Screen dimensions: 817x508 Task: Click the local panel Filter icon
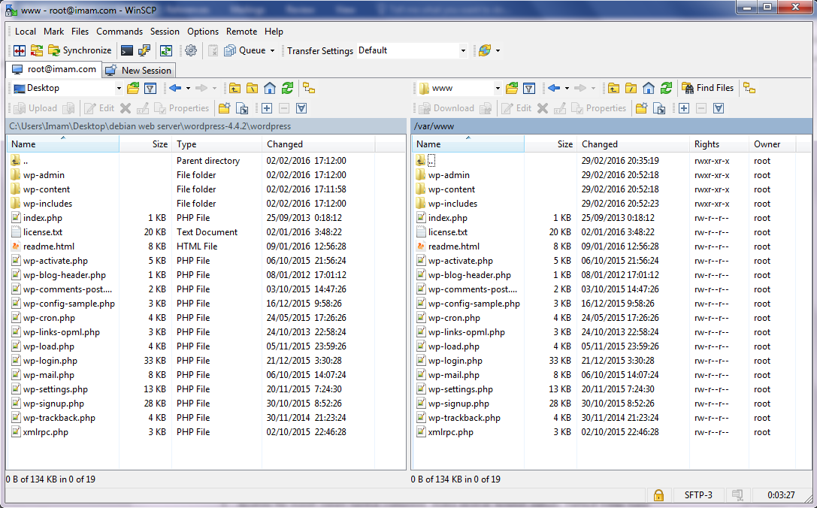150,88
